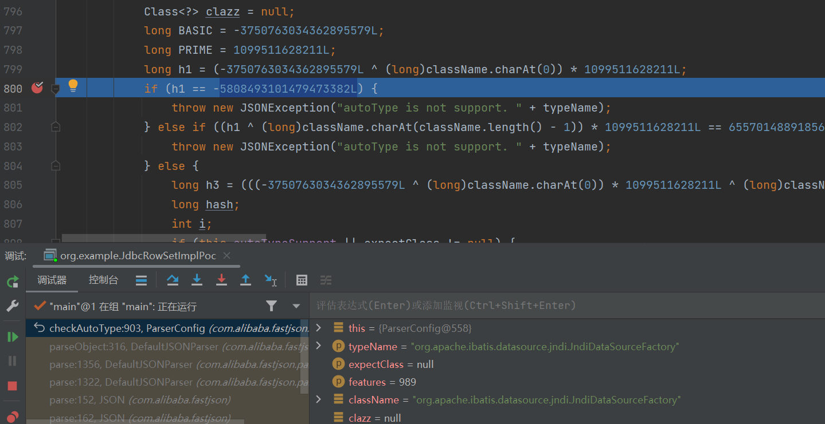Click the 调试 tool window label
Screen dimensions: 825x424
pos(15,256)
